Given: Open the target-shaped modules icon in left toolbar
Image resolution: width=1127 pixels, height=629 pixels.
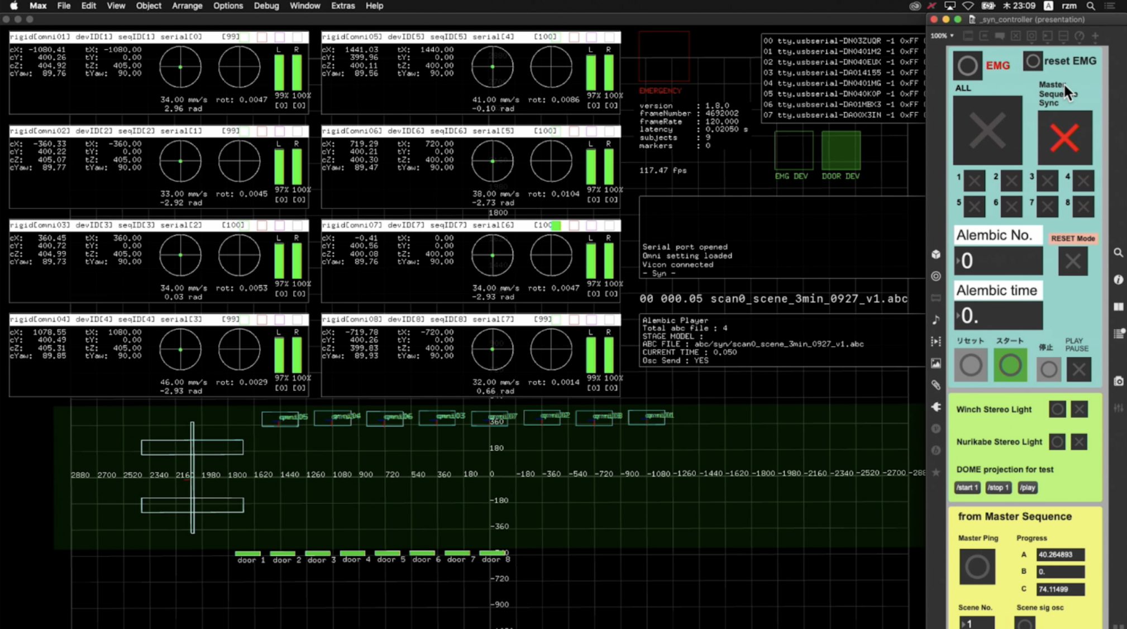Looking at the screenshot, I should tap(936, 276).
